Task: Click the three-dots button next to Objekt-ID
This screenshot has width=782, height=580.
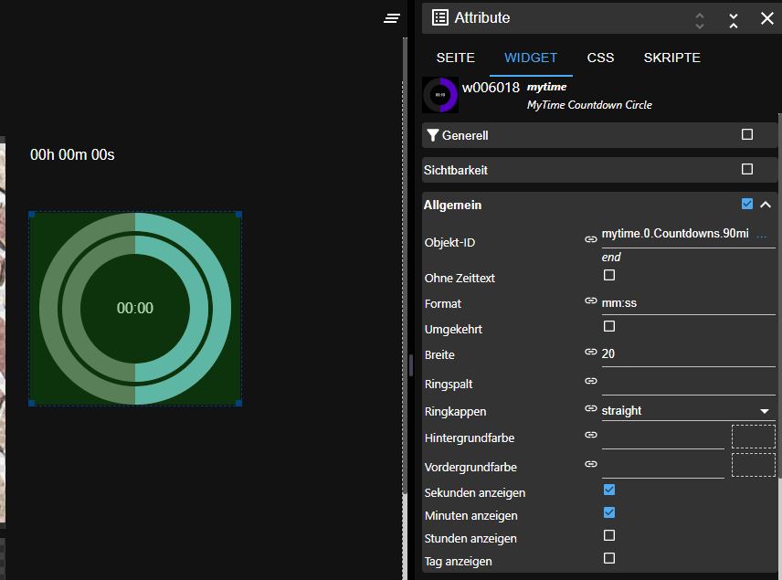Action: (x=762, y=235)
